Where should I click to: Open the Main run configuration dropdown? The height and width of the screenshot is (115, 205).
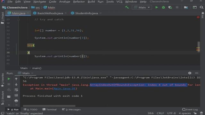coord(142,7)
